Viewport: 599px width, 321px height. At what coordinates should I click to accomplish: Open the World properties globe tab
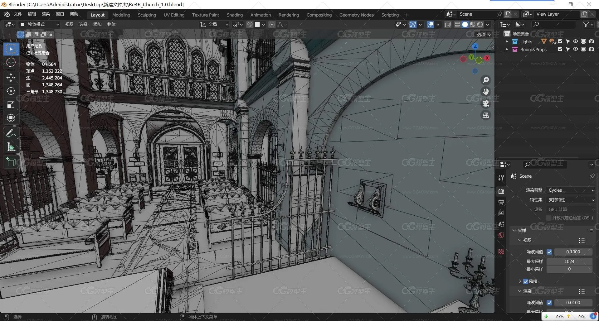pos(501,235)
